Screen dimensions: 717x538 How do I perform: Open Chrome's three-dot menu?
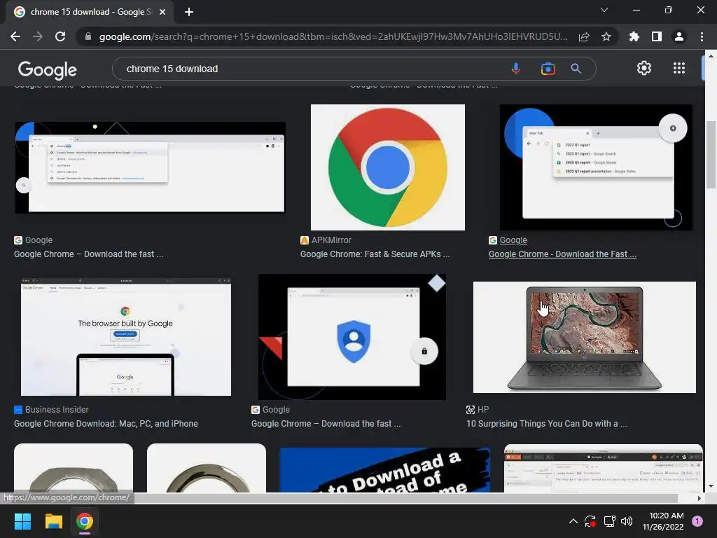[702, 36]
